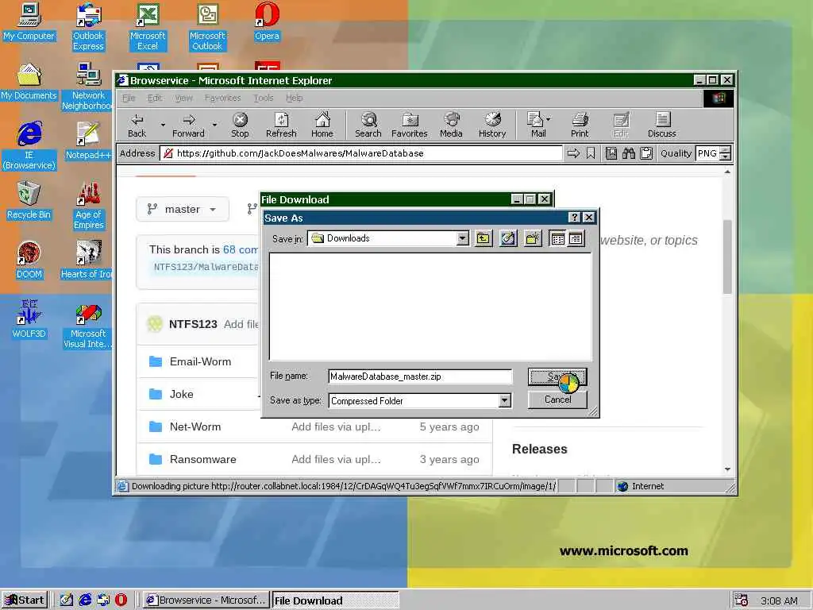Launch Opera from quick launch bar

point(121,600)
